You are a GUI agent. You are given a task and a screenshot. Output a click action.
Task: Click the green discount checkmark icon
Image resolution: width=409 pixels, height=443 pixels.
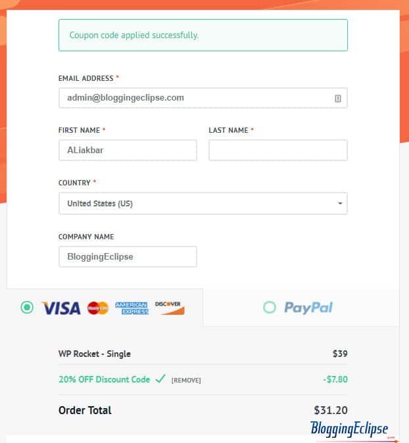pos(160,379)
